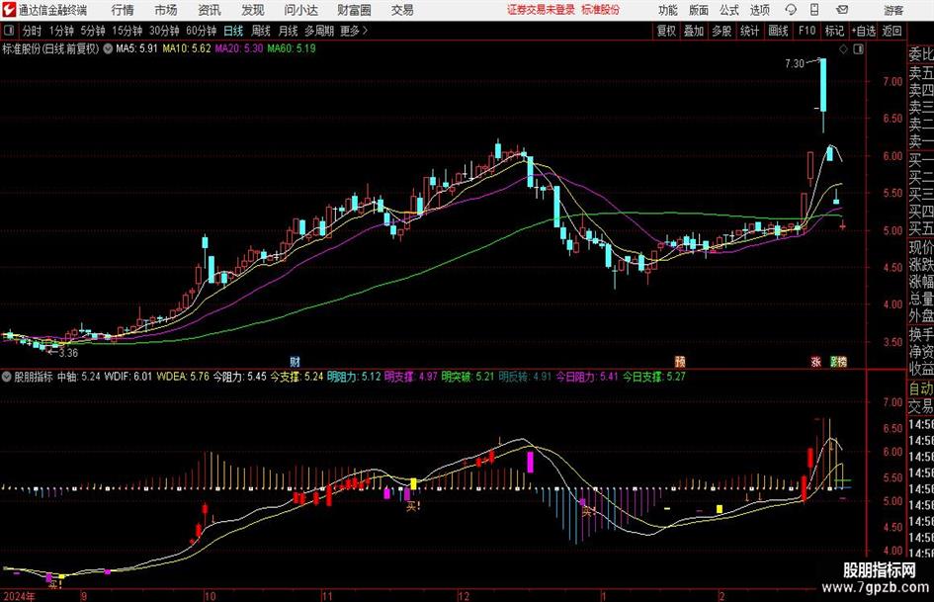934x602 pixels.
Task: Select the 多周期 multi-period tab
Action: pyautogui.click(x=319, y=31)
